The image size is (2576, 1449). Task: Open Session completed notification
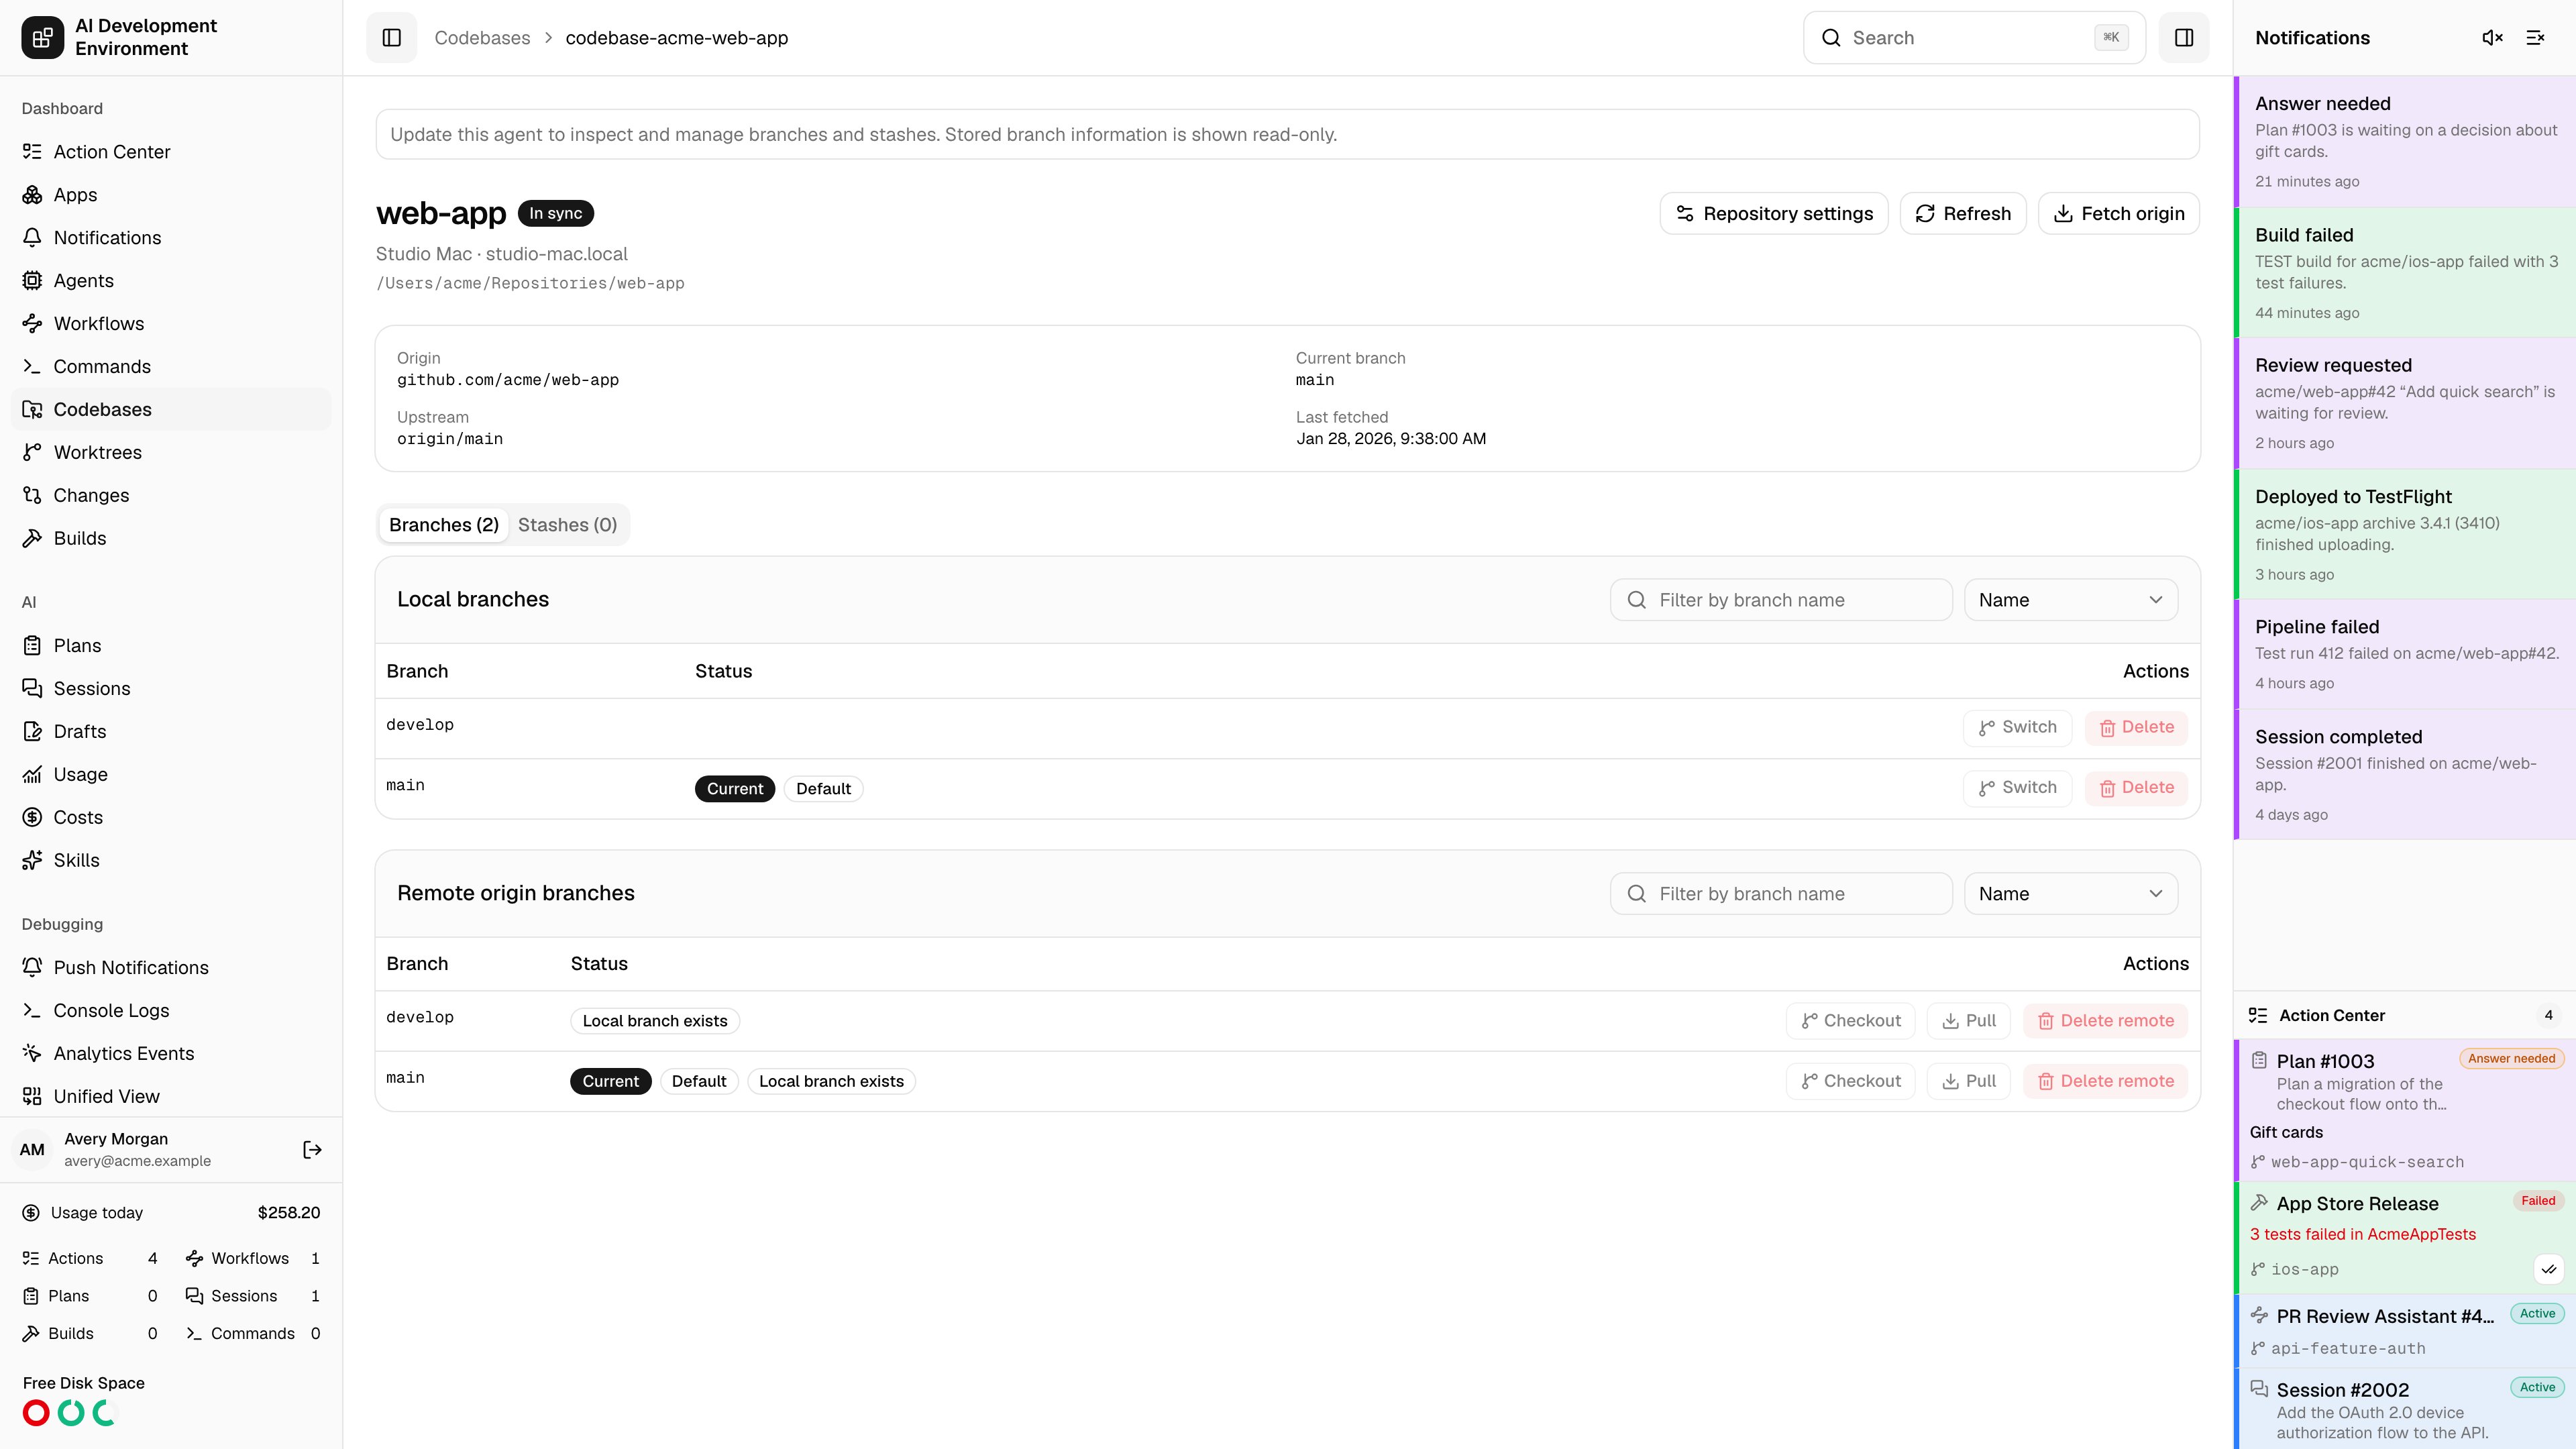(2405, 775)
